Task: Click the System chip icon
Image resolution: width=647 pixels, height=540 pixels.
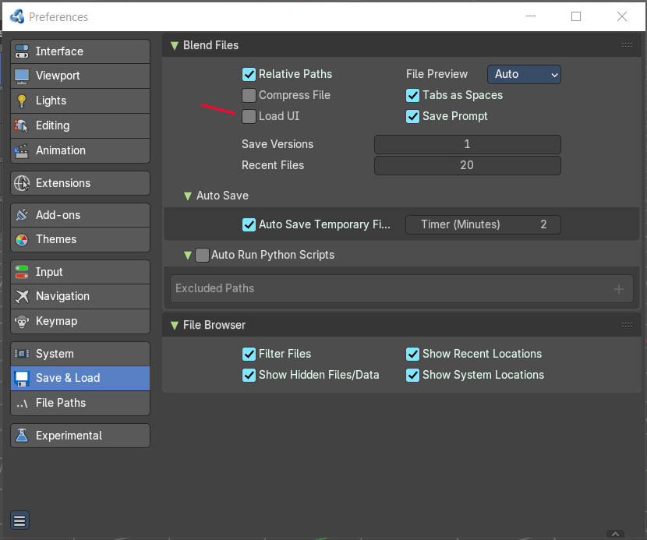Action: coord(22,354)
